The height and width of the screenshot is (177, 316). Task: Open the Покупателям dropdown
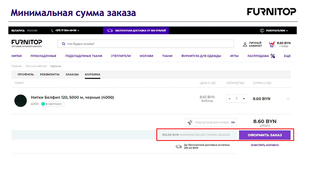click(x=277, y=30)
